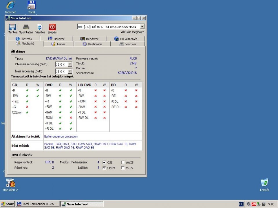This screenshot has width=278, height=208.
Task: Minimize the Nero InfoTool window
Action: click(x=134, y=18)
